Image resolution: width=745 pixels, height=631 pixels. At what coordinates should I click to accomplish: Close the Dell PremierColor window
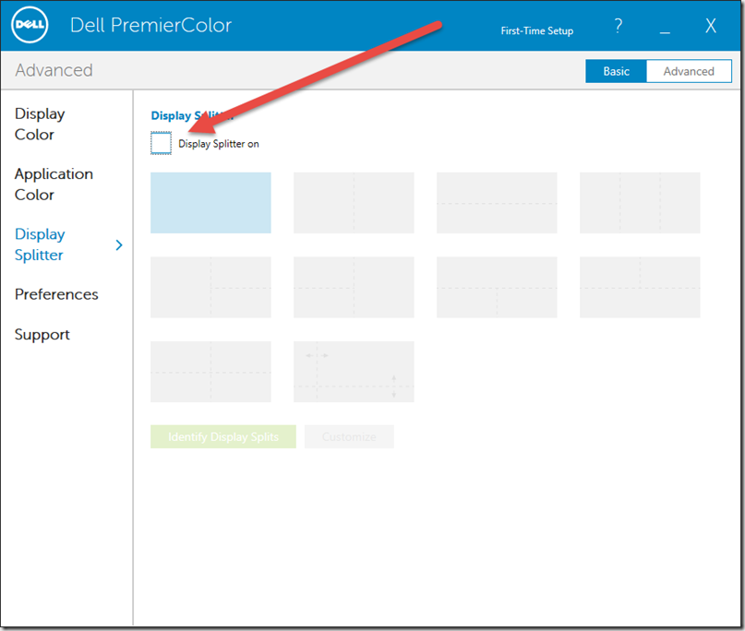[711, 26]
